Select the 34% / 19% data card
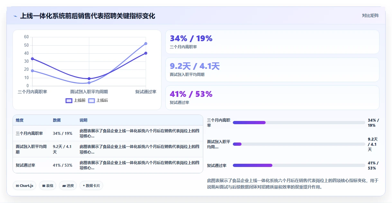392x203 pixels. (x=272, y=42)
